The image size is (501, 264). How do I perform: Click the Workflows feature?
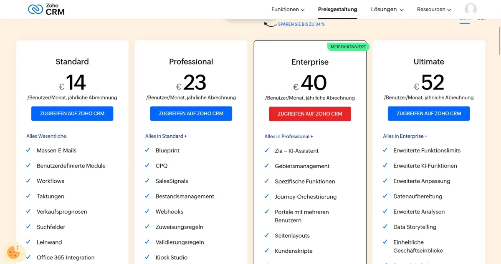coord(51,181)
